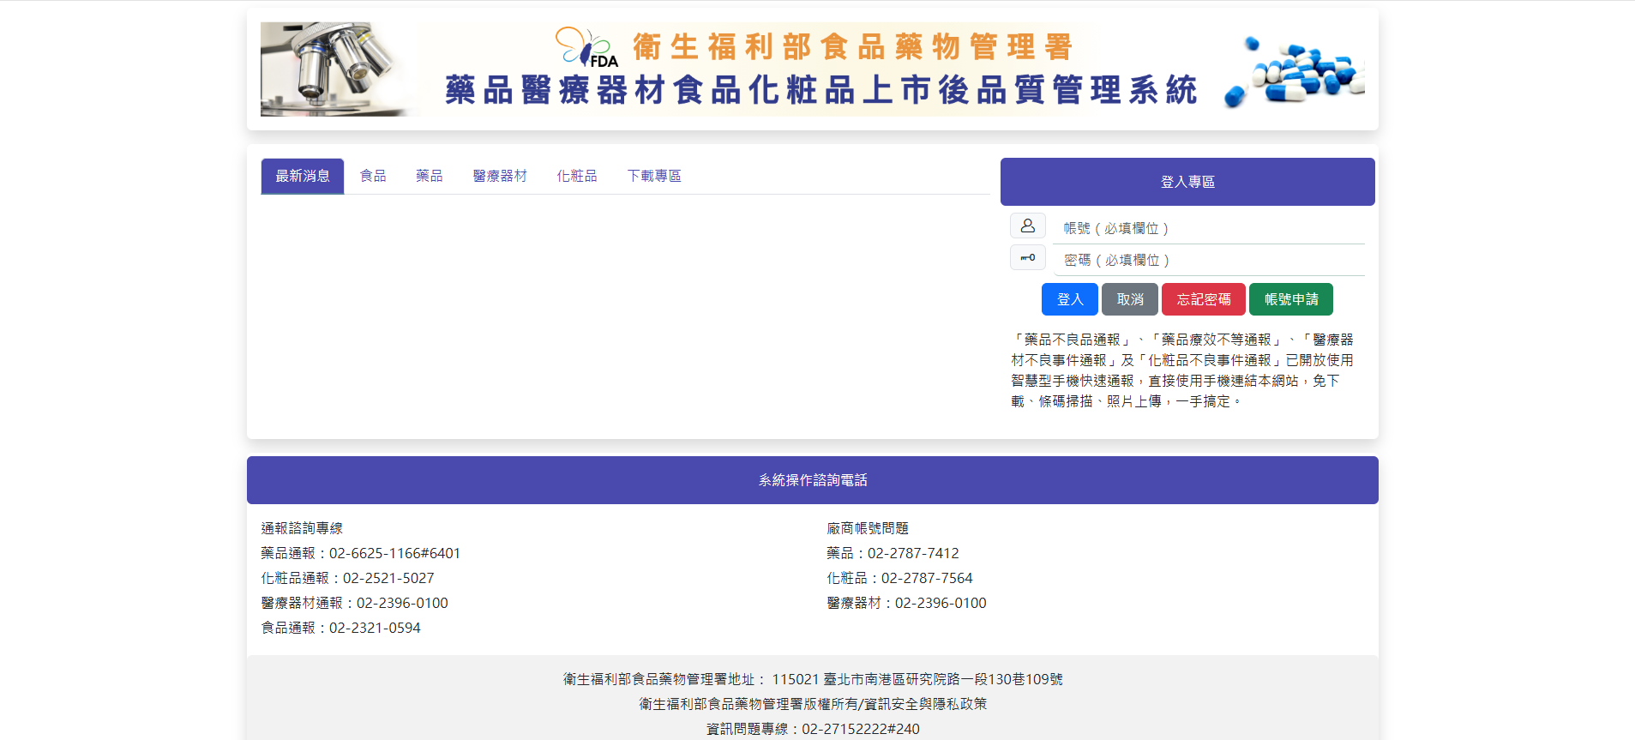Switch to the 醫療器材 tab
The height and width of the screenshot is (740, 1635).
(x=500, y=176)
